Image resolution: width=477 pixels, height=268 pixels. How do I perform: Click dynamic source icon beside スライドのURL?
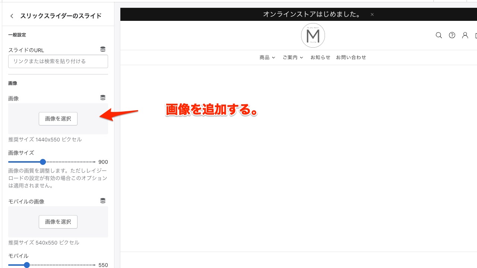click(103, 49)
